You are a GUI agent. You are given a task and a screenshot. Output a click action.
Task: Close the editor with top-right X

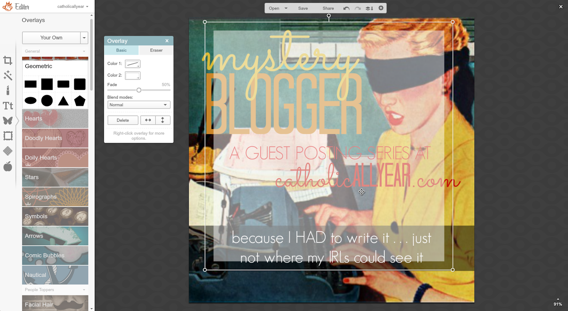(x=561, y=6)
